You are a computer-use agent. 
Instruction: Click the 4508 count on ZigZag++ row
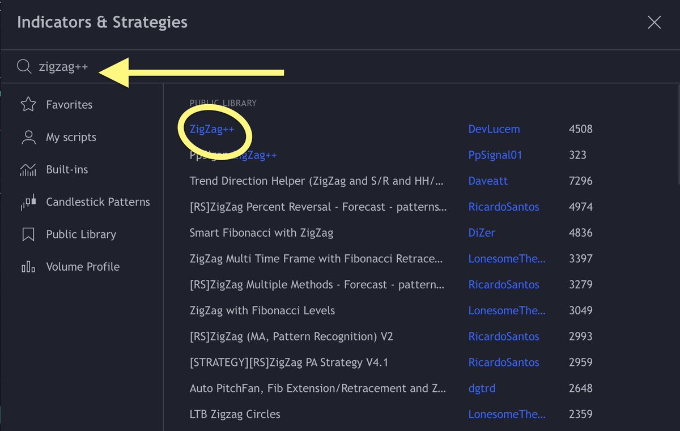click(581, 129)
